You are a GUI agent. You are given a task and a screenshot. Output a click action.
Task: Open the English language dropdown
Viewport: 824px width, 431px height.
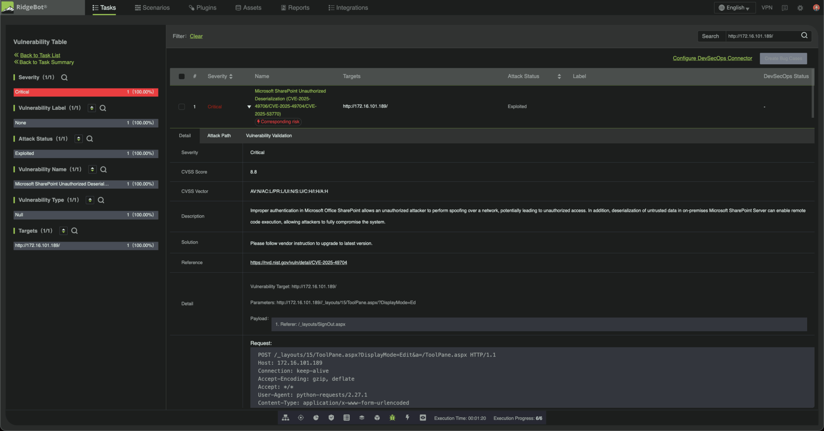[x=734, y=8]
